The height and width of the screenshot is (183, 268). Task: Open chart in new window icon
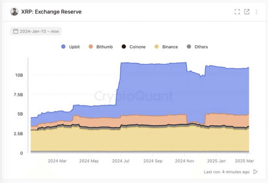click(x=247, y=12)
